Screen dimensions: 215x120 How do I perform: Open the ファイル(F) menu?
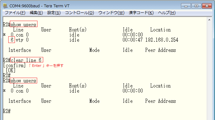(x=15, y=13)
